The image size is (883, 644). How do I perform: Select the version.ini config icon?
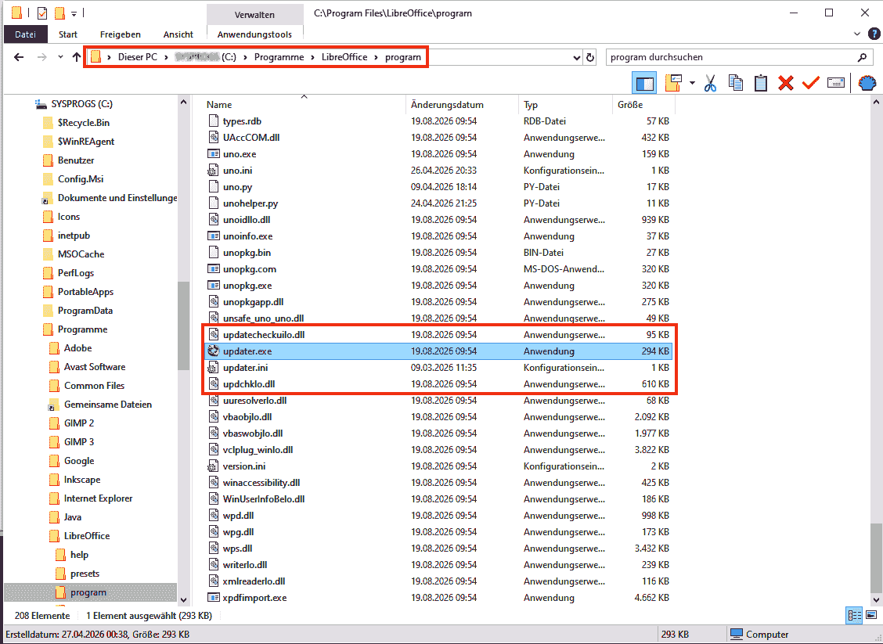click(x=214, y=466)
